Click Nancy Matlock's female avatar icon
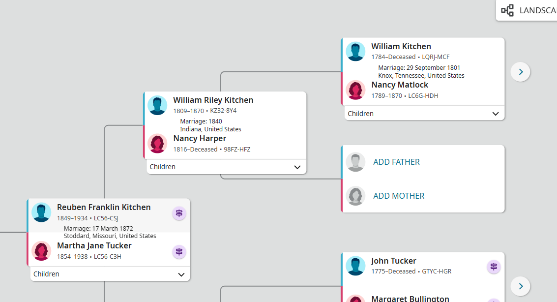This screenshot has width=557, height=302. [x=355, y=90]
